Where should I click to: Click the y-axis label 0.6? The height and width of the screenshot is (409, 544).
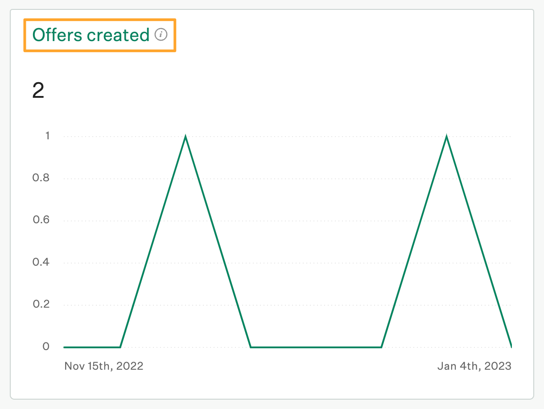pyautogui.click(x=41, y=220)
